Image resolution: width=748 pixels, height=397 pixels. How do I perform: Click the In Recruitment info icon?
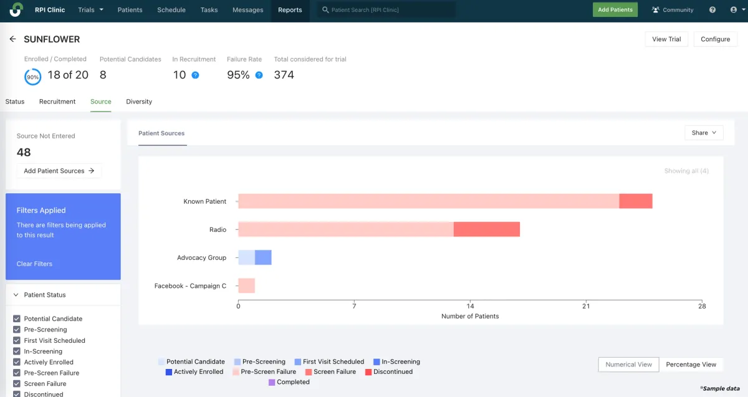click(195, 75)
